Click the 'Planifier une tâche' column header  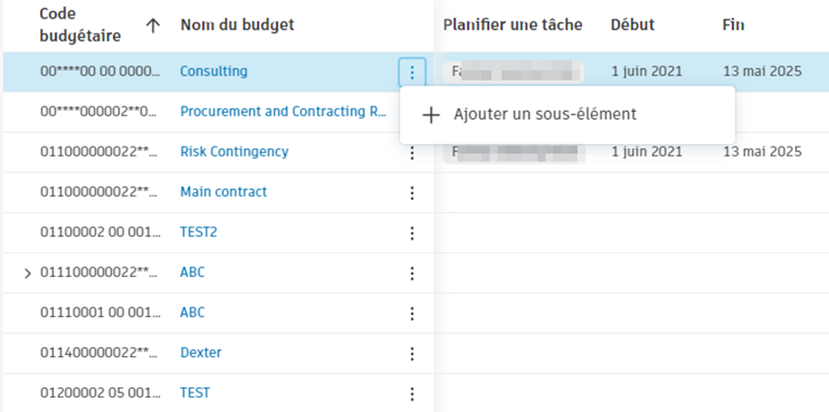[x=513, y=25]
